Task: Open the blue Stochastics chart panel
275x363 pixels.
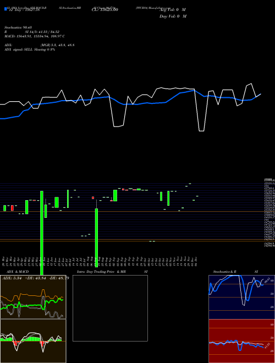Action: click(x=241, y=297)
